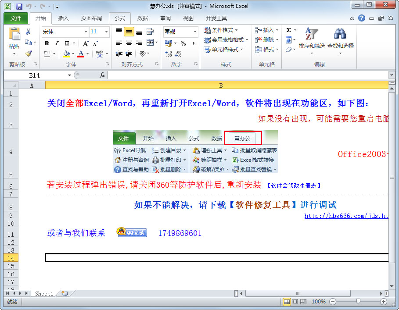399x310 pixels.
Task: Expand 单元格样式 menu
Action: coord(223,50)
